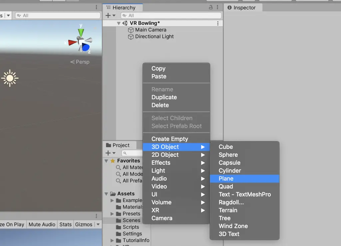The image size is (341, 246).
Task: Toggle Mute Audio in Game view
Action: pyautogui.click(x=42, y=224)
